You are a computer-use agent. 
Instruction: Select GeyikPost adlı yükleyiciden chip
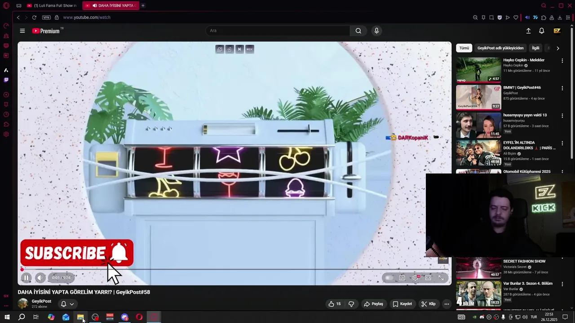(500, 48)
